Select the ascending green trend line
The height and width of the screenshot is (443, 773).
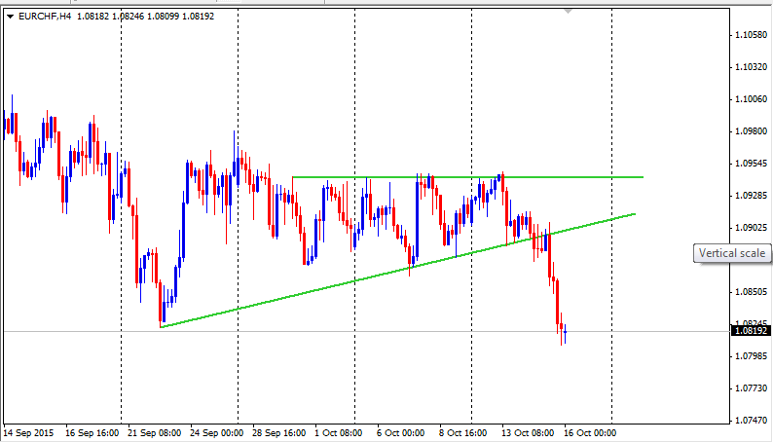tap(397, 271)
